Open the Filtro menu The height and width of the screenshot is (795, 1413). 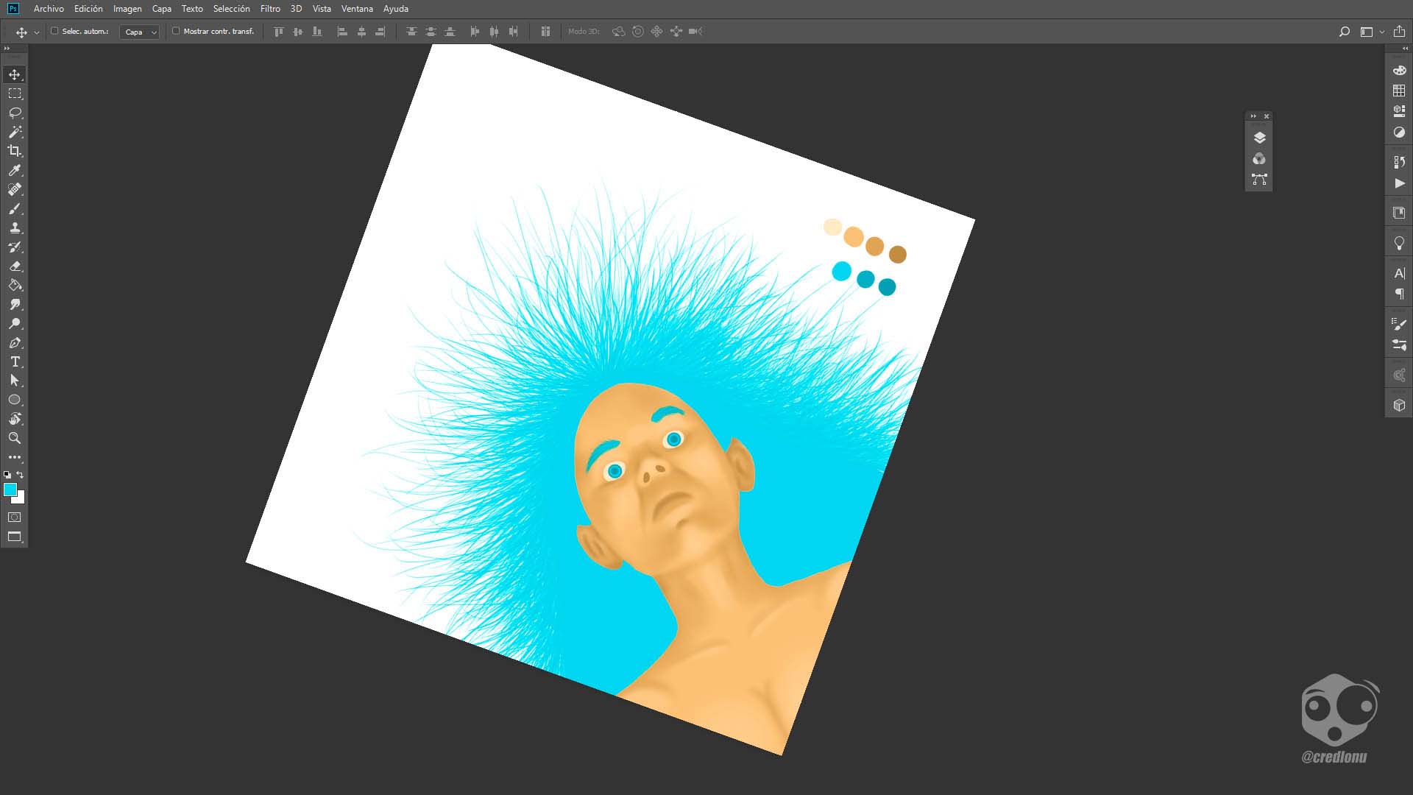coord(270,9)
